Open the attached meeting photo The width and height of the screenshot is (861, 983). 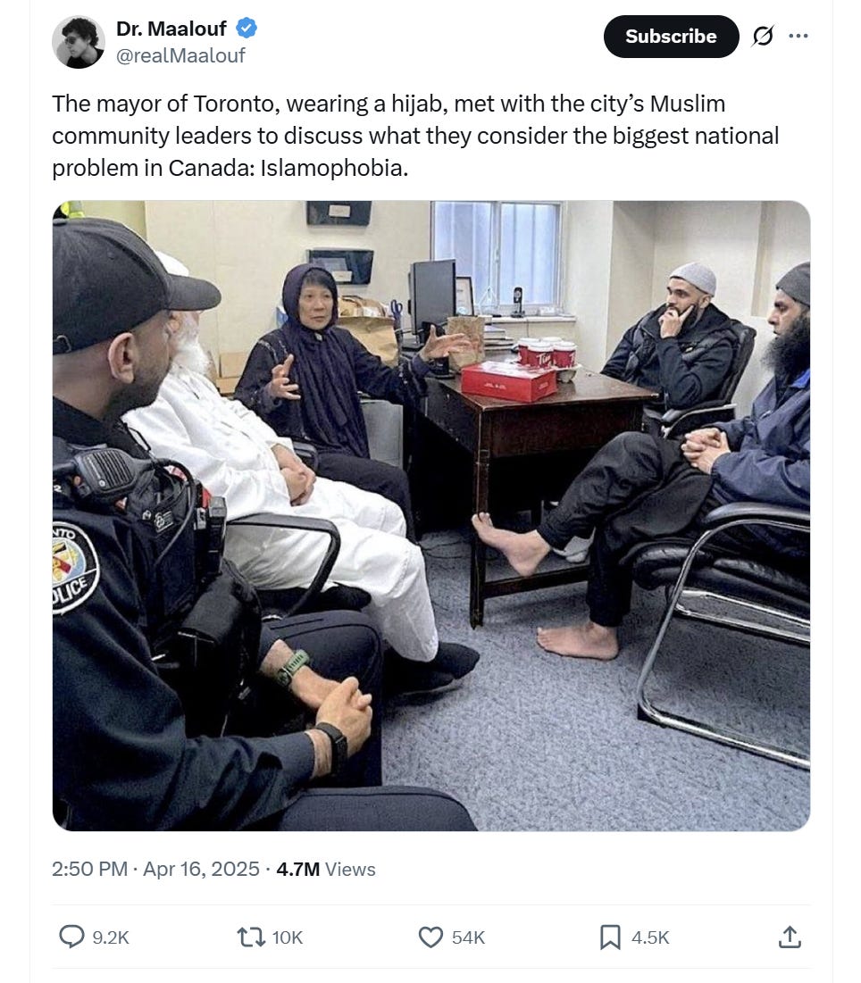point(430,516)
